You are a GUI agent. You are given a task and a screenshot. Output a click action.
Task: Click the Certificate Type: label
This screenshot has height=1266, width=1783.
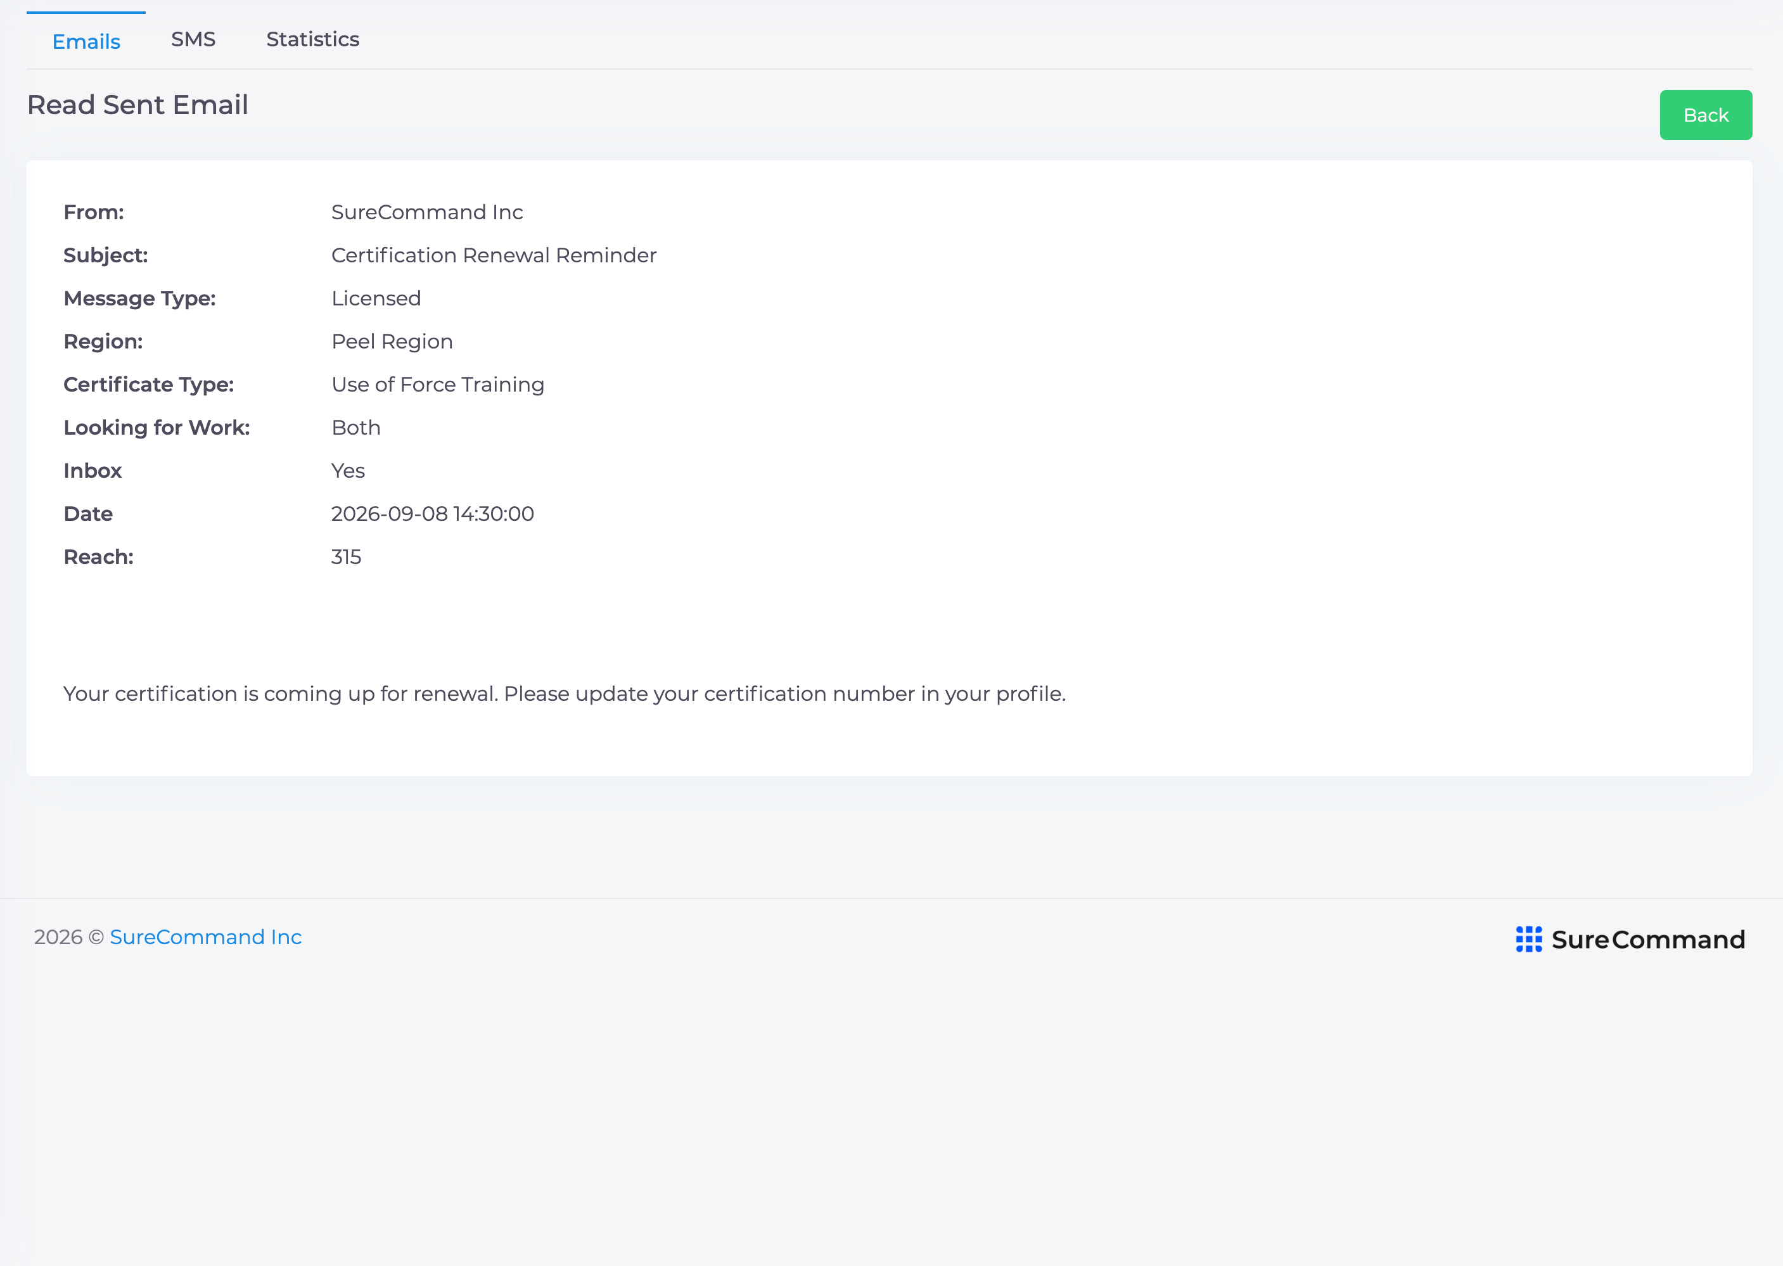pos(148,385)
